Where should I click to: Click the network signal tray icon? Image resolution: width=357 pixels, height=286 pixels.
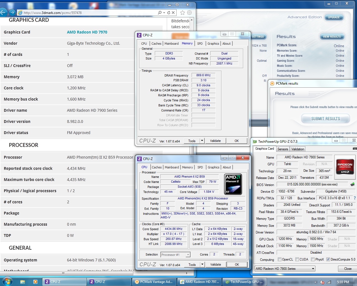(329, 282)
